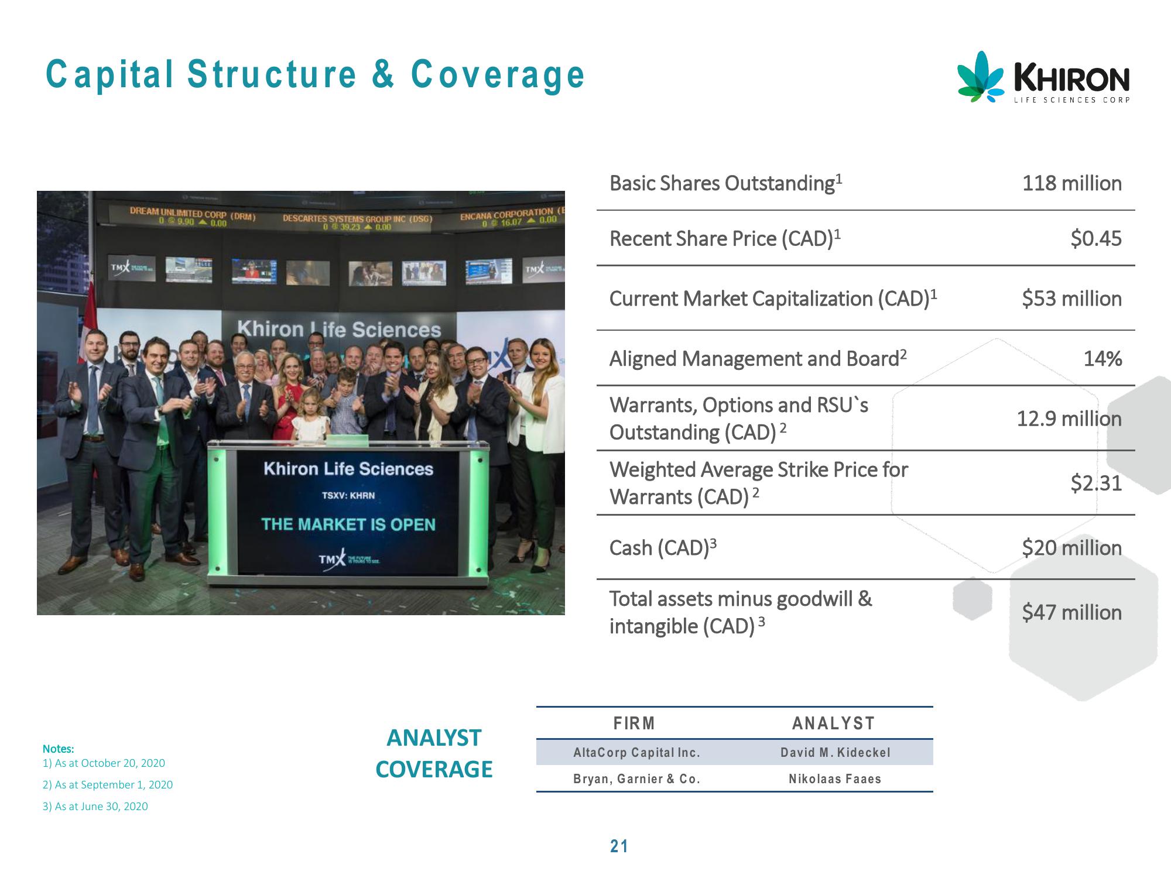Click note 2 As at September 1, 2020
1171x878 pixels.
[108, 784]
